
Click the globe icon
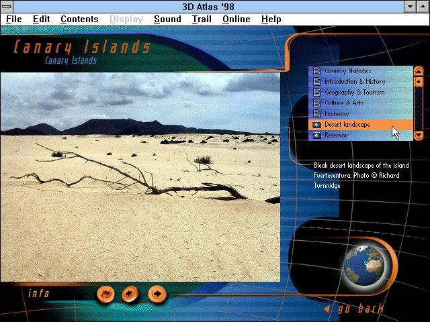coord(364,265)
